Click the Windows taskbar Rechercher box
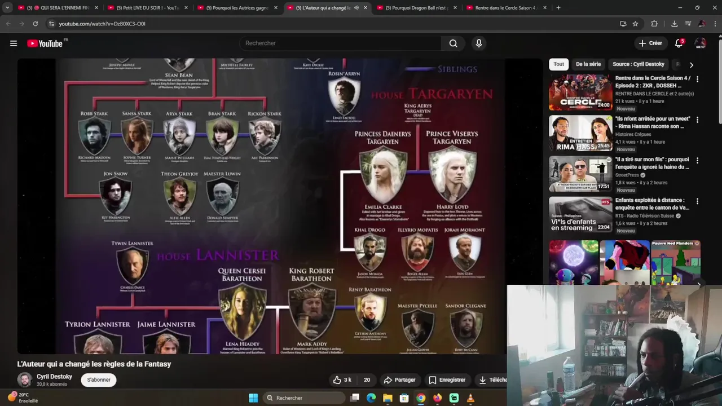Image resolution: width=722 pixels, height=406 pixels. coord(304,398)
